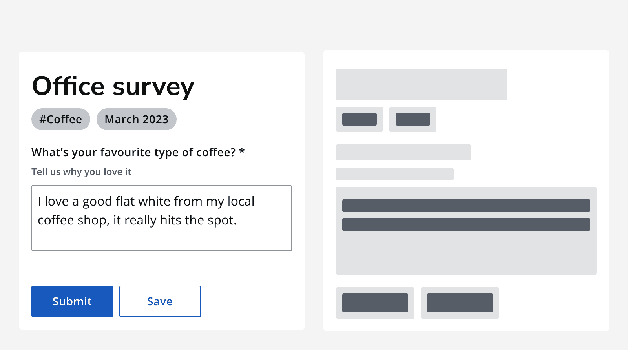The image size is (628, 350).
Task: Click the skeleton title placeholder block
Action: tap(422, 85)
